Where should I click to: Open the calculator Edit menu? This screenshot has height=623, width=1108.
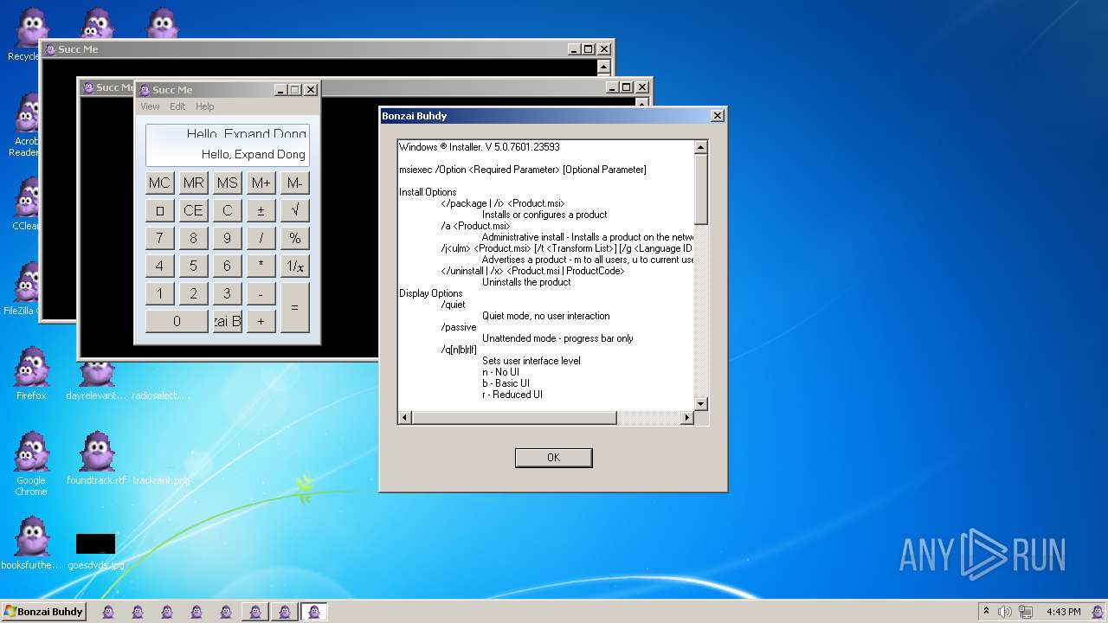[177, 106]
